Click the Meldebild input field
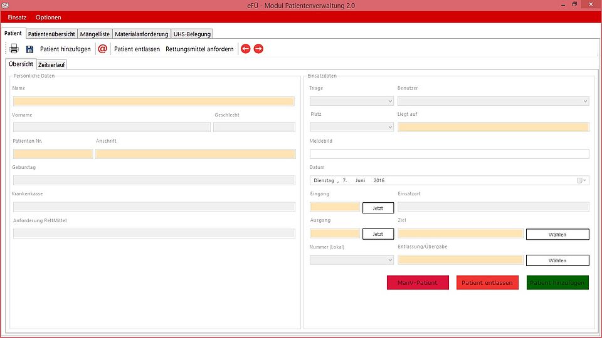 coord(449,154)
